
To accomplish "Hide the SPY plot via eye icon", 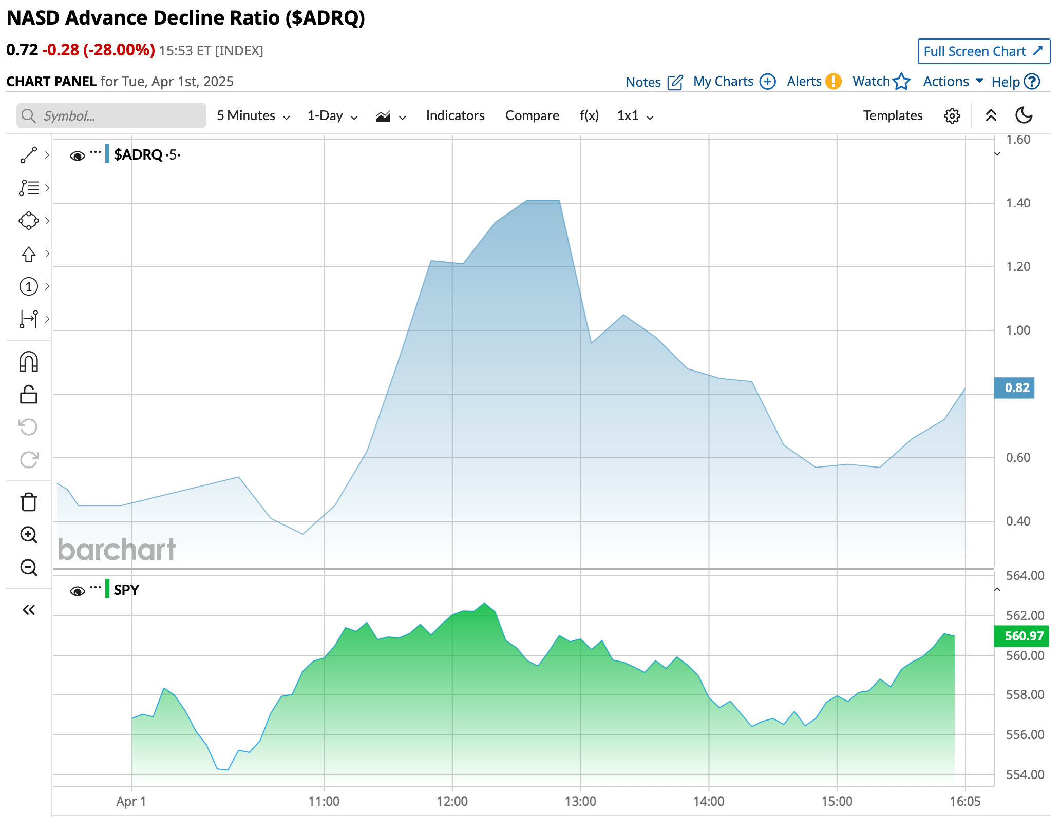I will coord(78,591).
